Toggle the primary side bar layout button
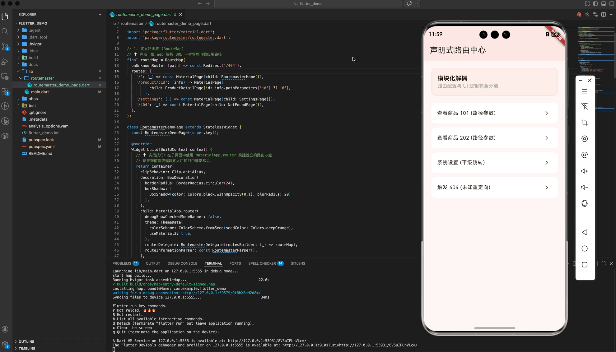 (595, 4)
